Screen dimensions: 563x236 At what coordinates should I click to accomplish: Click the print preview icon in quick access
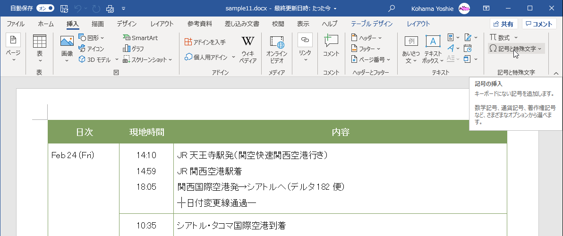(110, 8)
